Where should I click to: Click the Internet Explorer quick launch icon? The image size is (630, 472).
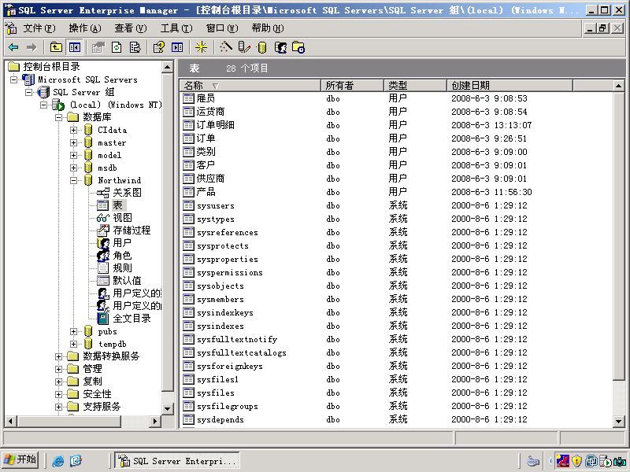58,461
